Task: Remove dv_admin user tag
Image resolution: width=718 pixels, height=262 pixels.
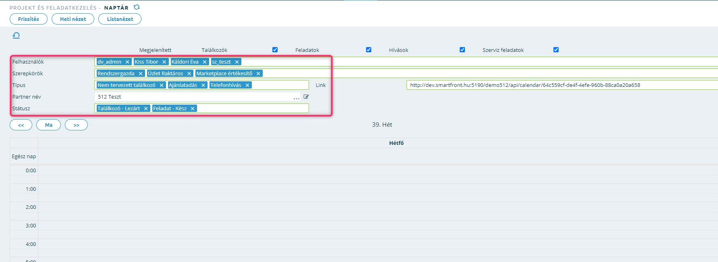Action: click(127, 62)
